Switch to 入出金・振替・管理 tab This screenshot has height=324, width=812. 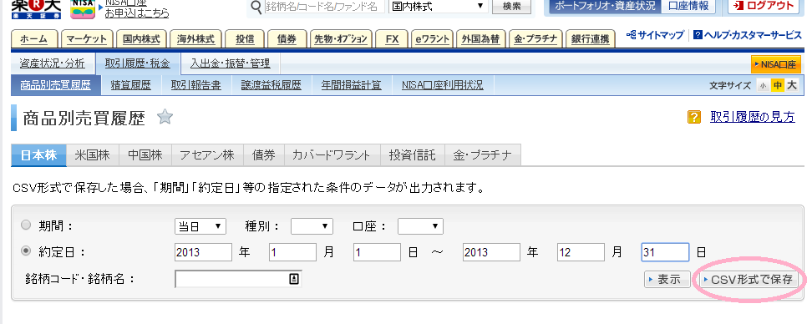[x=230, y=63]
